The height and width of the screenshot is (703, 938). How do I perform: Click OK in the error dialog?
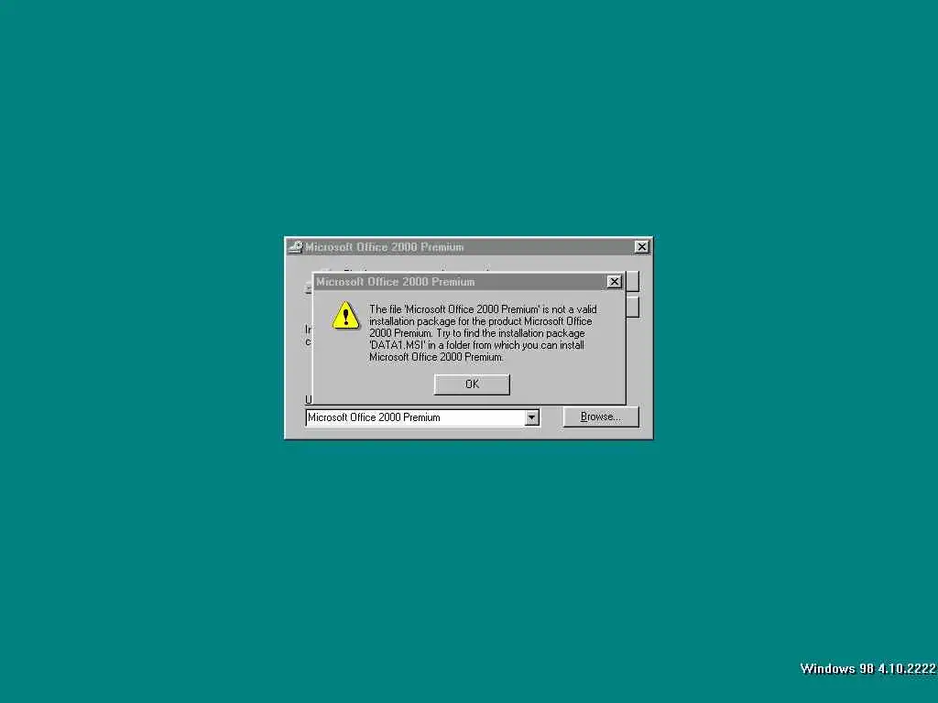472,384
